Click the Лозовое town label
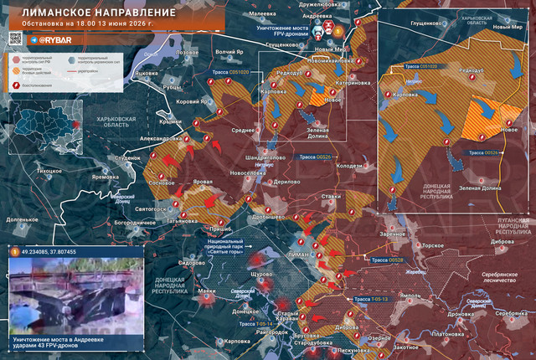Image resolution: width=536 pixels, height=360 pixels. 187,53
